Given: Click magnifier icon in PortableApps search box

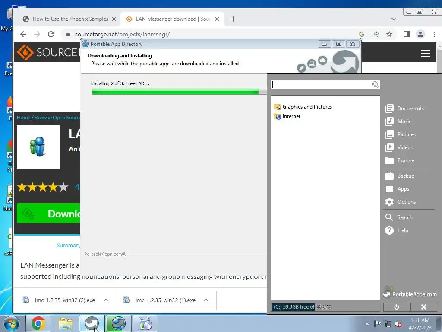Looking at the screenshot, I should click(x=375, y=85).
